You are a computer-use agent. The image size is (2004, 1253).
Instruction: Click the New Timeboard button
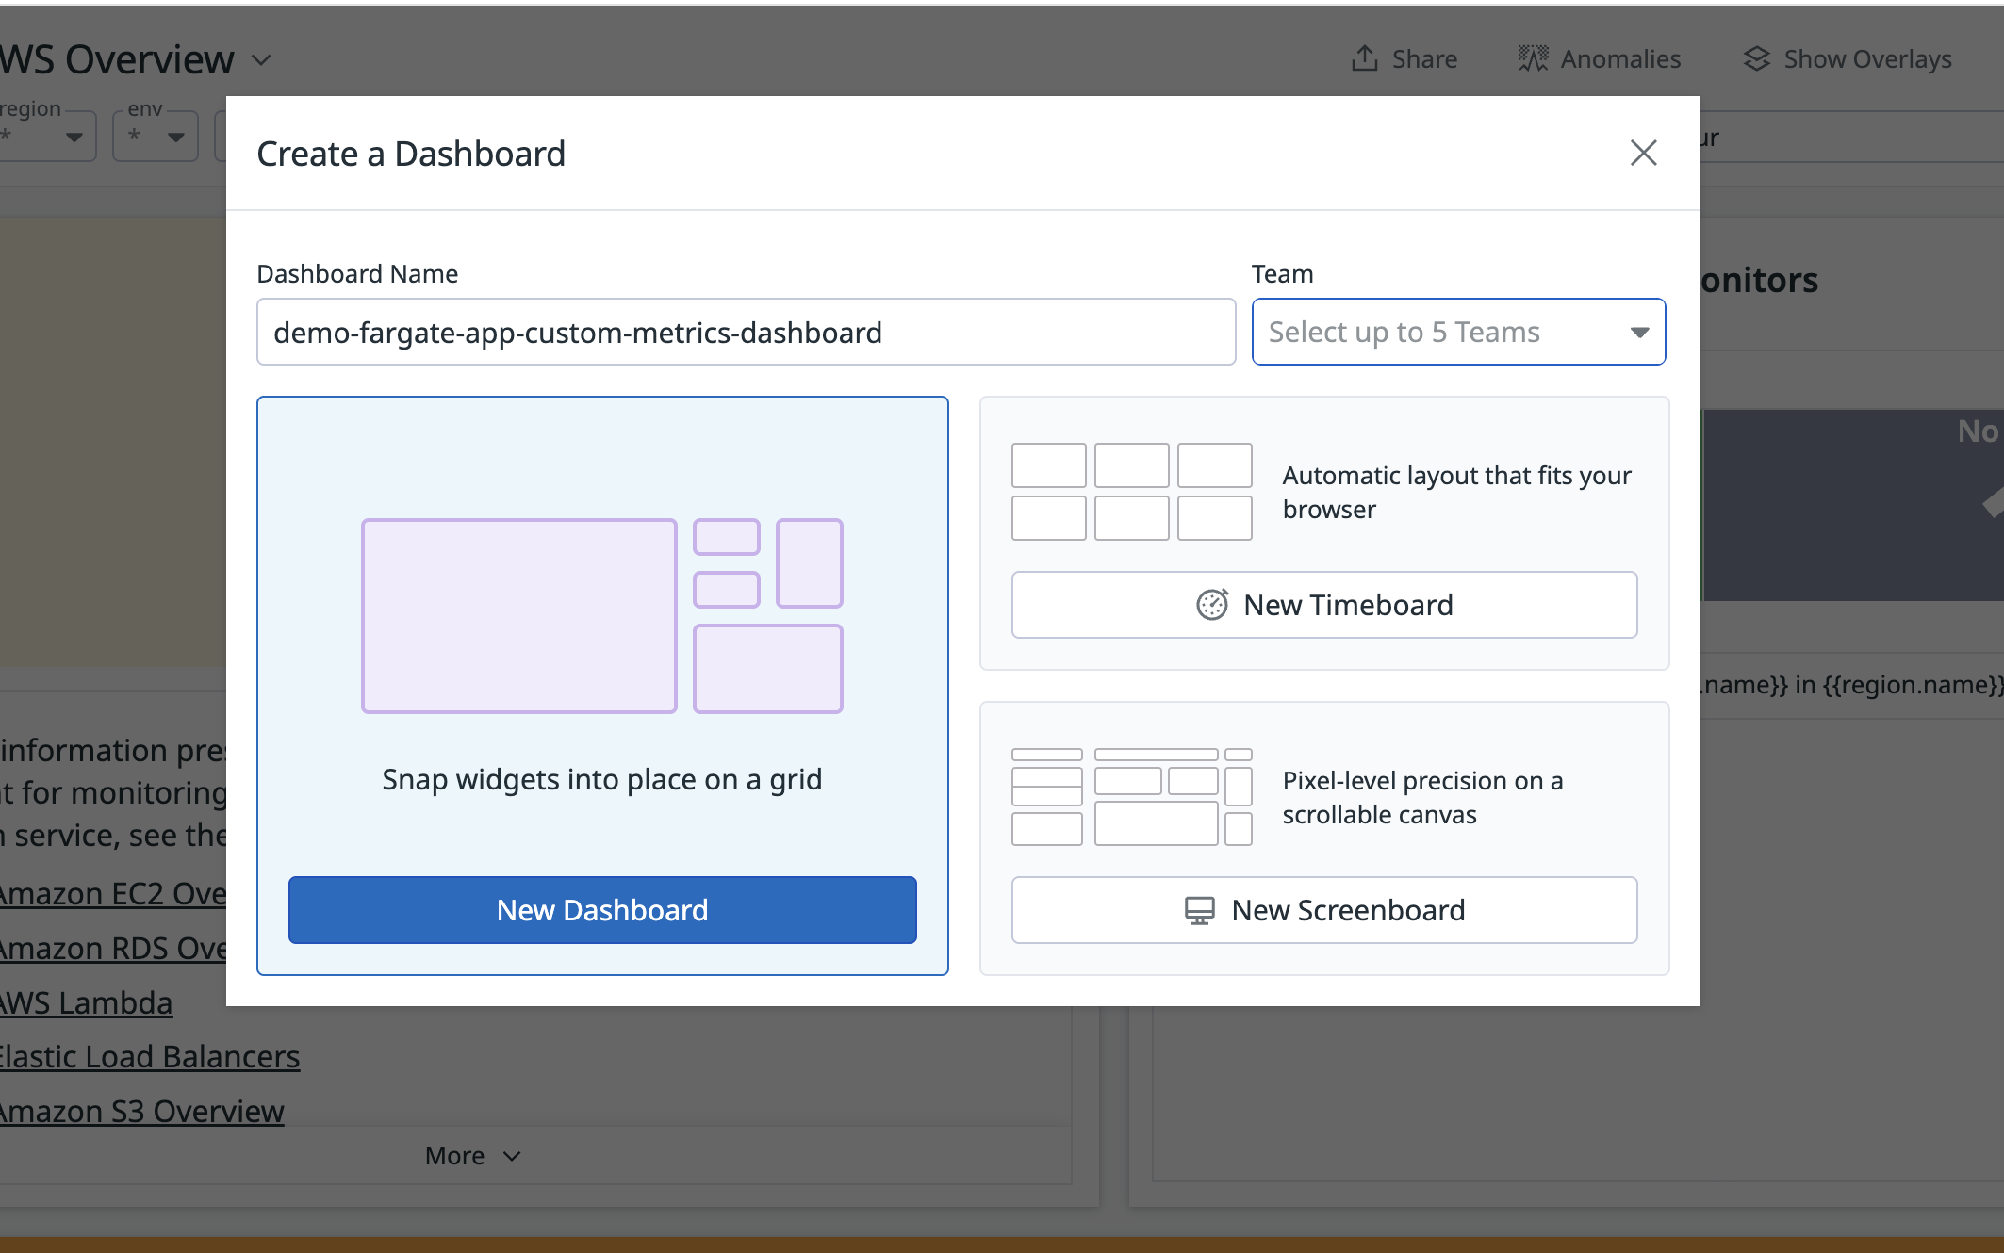tap(1323, 605)
